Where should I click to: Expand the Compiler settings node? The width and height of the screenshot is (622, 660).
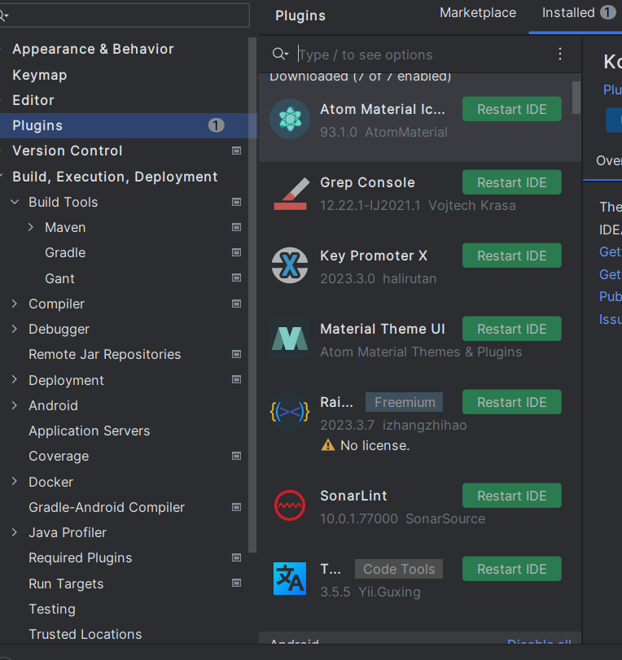pyautogui.click(x=15, y=304)
